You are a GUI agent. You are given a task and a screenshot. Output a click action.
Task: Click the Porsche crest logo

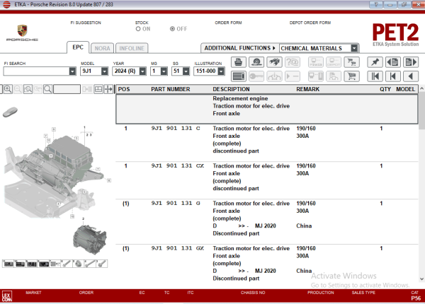(x=22, y=30)
